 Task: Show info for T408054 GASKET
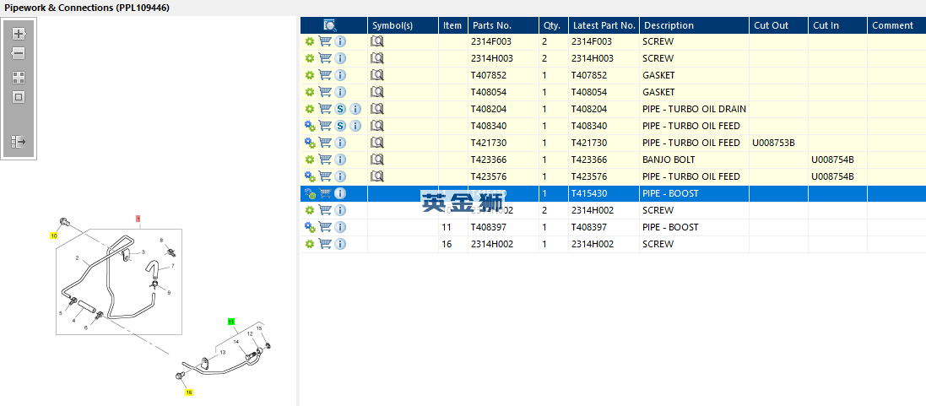[340, 92]
